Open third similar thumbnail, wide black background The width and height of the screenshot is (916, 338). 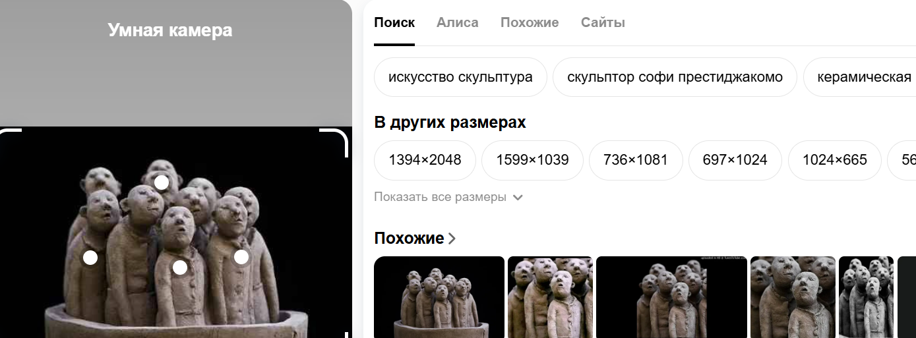tap(671, 297)
